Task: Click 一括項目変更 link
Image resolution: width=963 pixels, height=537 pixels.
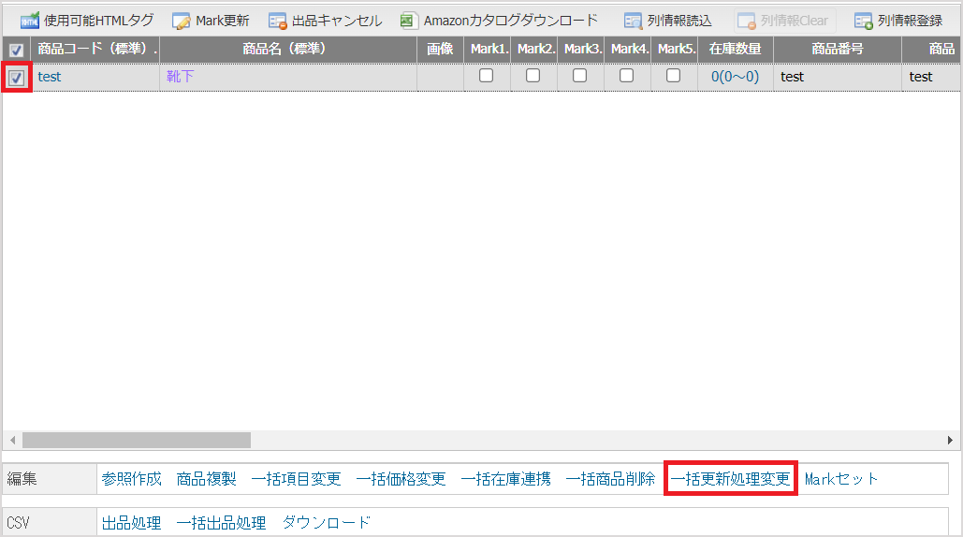Action: click(296, 479)
